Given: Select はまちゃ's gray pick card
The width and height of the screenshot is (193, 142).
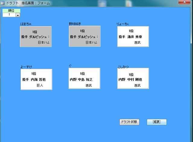Looking at the screenshot, I should coord(36,36).
